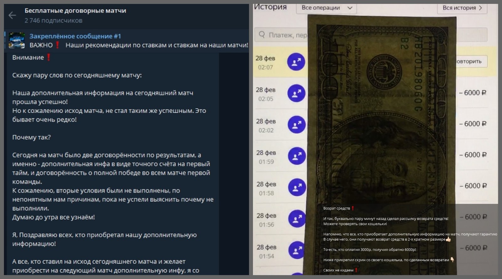Viewport: 502px width, 279px height.
Task: Click Своих не кидаем caption line
Action: coord(340,270)
